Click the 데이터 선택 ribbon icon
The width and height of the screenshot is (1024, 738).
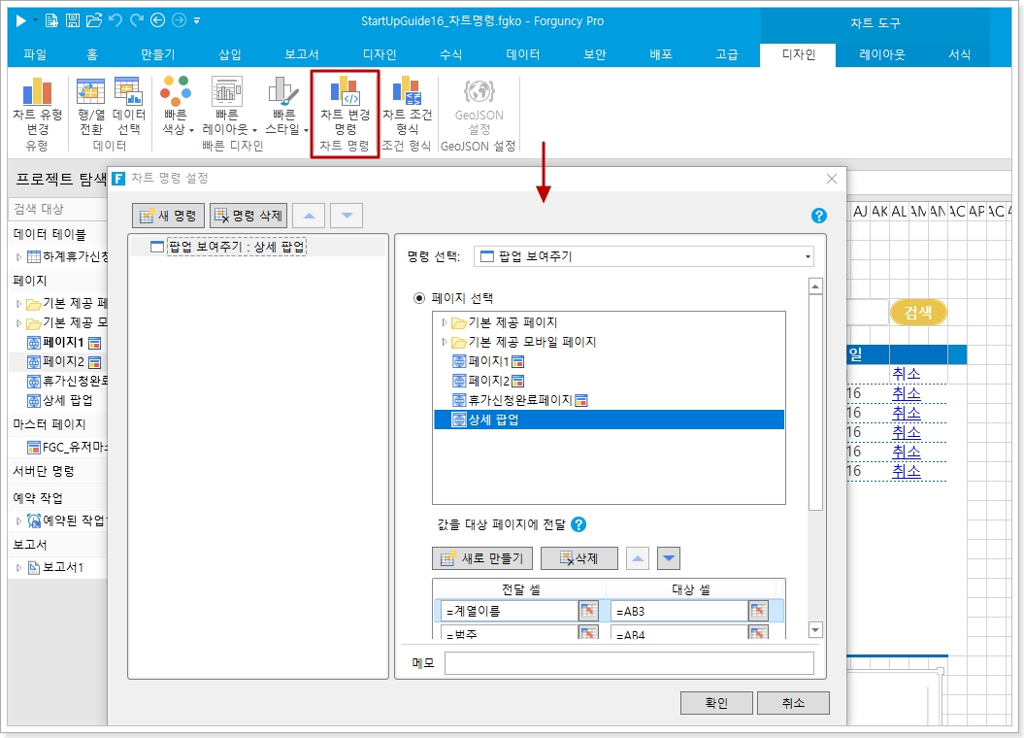(x=128, y=93)
